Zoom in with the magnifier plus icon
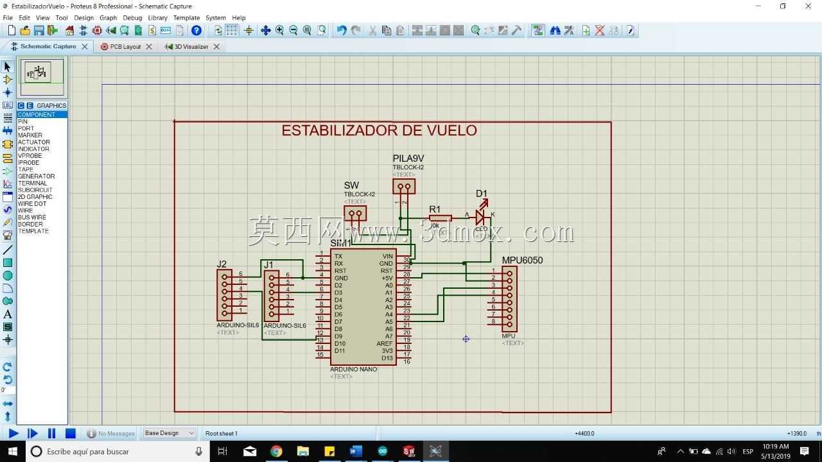The width and height of the screenshot is (822, 462). [x=279, y=30]
